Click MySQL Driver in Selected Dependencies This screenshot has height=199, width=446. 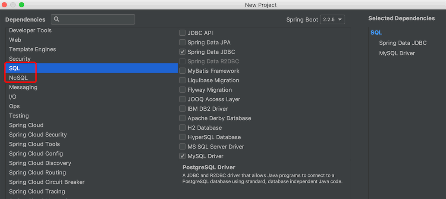[x=397, y=53]
